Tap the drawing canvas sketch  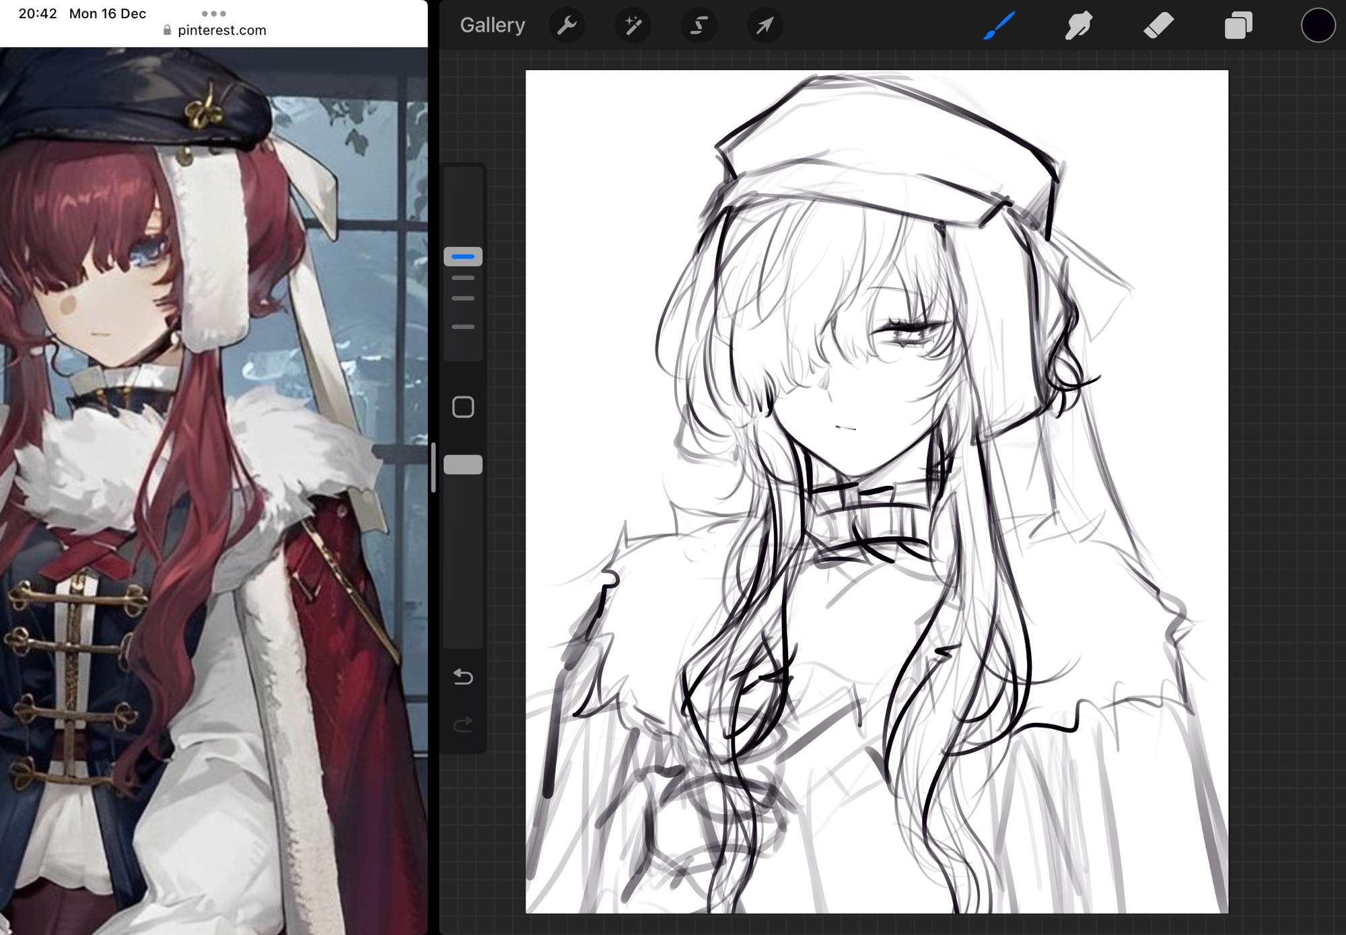pos(876,491)
